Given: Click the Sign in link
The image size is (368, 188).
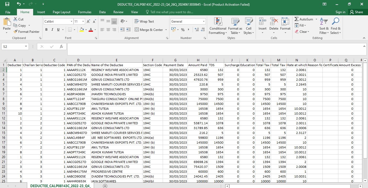Looking at the screenshot, I should (x=340, y=12).
